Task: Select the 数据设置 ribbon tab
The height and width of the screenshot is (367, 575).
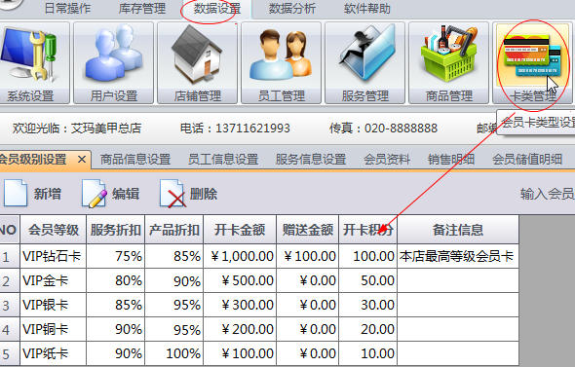Action: click(x=217, y=9)
